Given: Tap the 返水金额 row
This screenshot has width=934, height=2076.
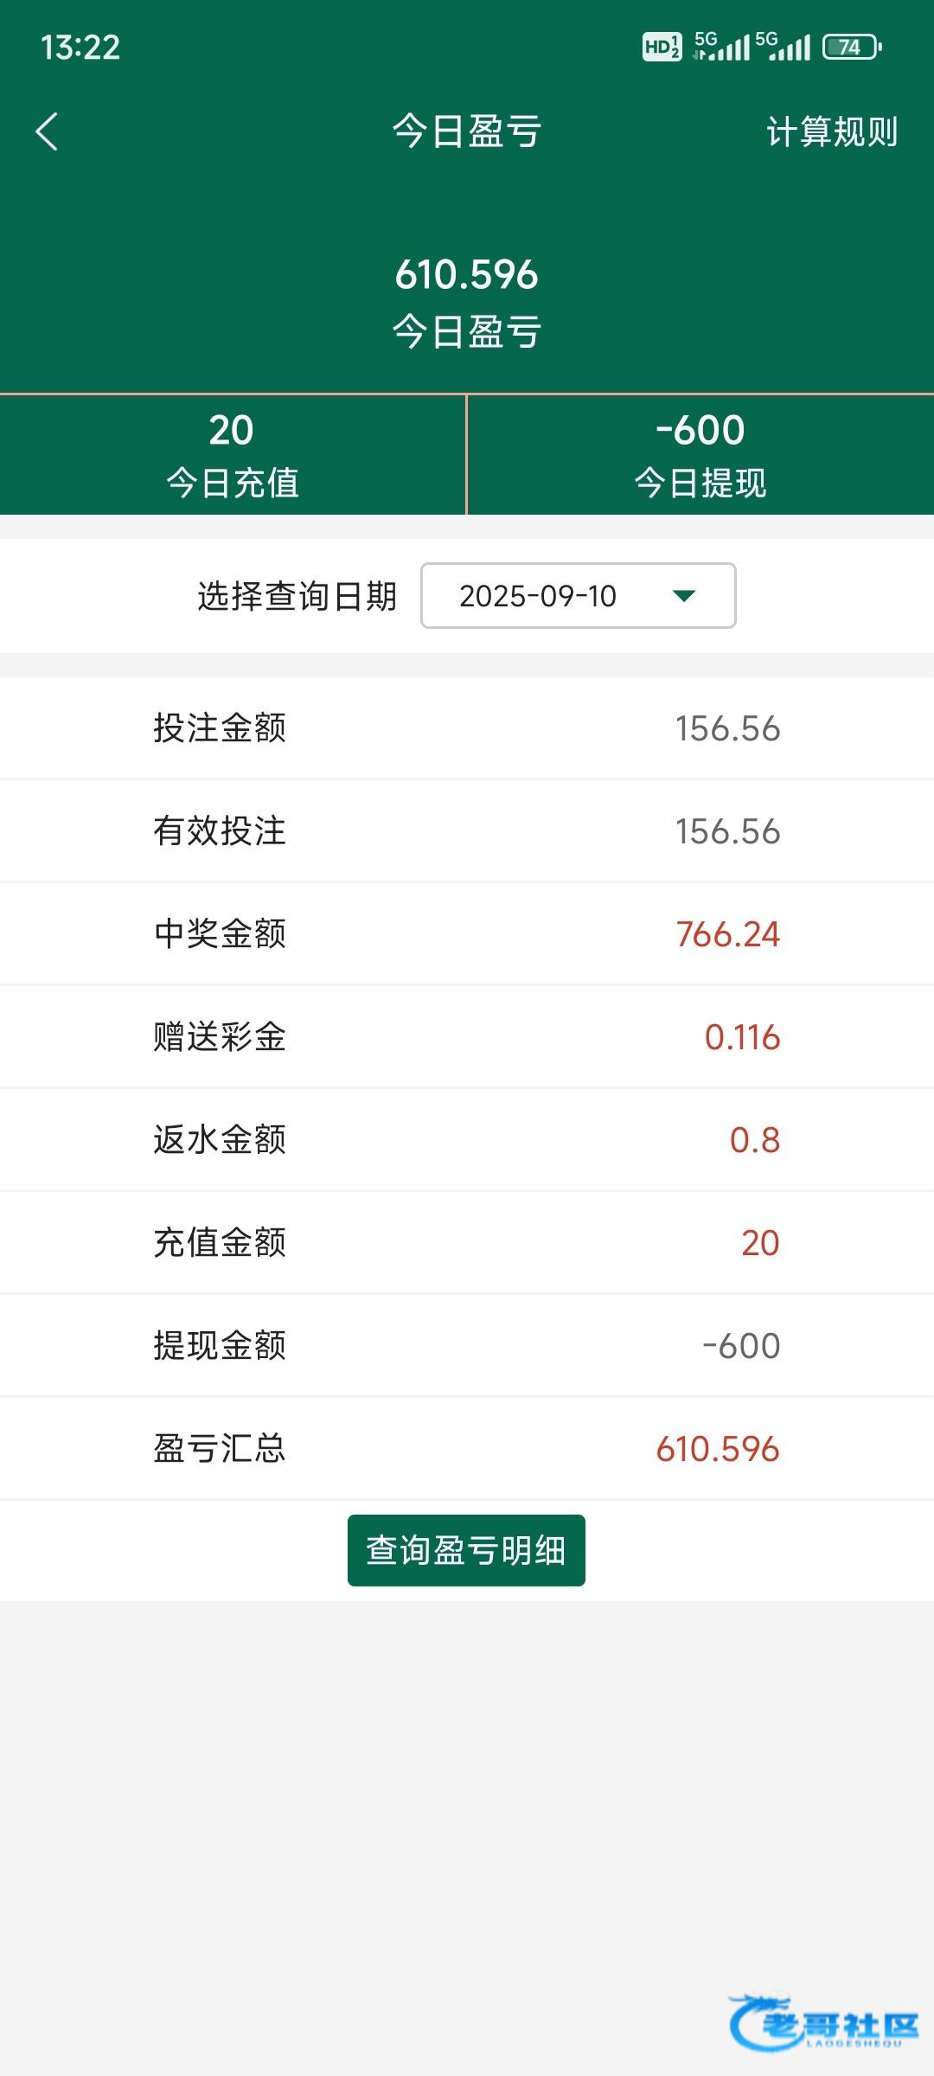Looking at the screenshot, I should point(467,1140).
